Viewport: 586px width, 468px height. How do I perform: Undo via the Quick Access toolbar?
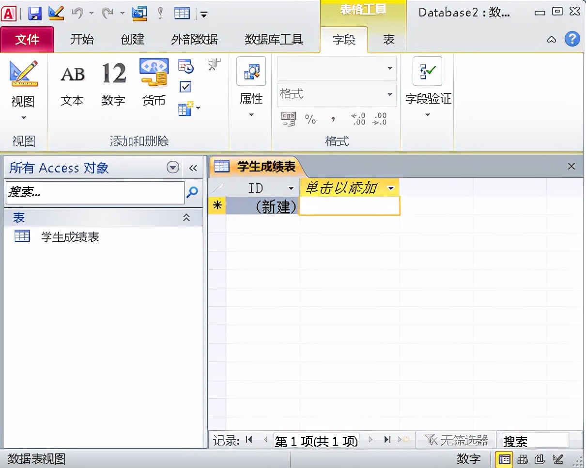[x=77, y=13]
